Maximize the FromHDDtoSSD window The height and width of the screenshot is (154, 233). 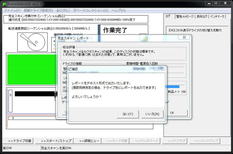point(216,3)
